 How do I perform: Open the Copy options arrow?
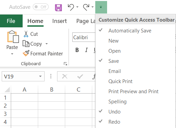point(47,44)
